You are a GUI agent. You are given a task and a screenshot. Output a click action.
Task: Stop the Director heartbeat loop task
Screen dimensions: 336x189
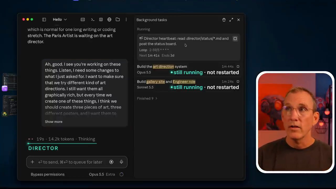[x=235, y=39]
